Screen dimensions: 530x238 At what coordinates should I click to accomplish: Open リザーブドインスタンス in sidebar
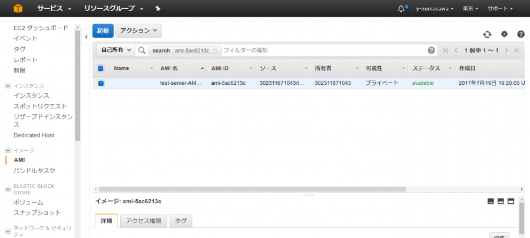[43, 121]
